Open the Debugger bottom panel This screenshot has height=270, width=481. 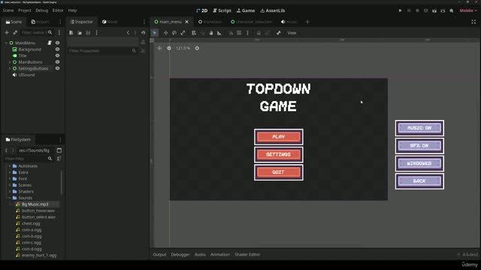point(180,254)
